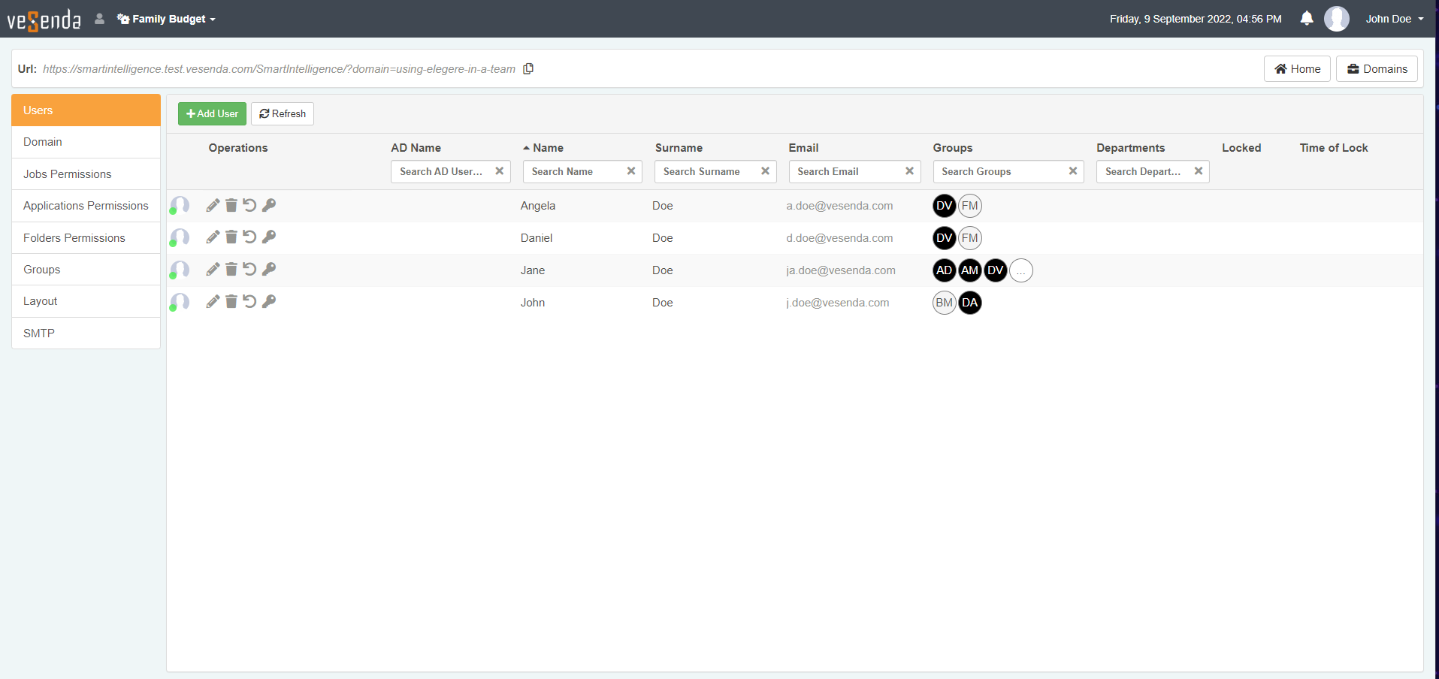Sort the table by Name column
This screenshot has width=1439, height=679.
(x=548, y=148)
